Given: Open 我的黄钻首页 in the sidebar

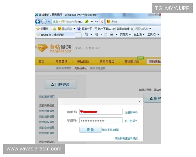Looking at the screenshot, I should coord(47,96).
